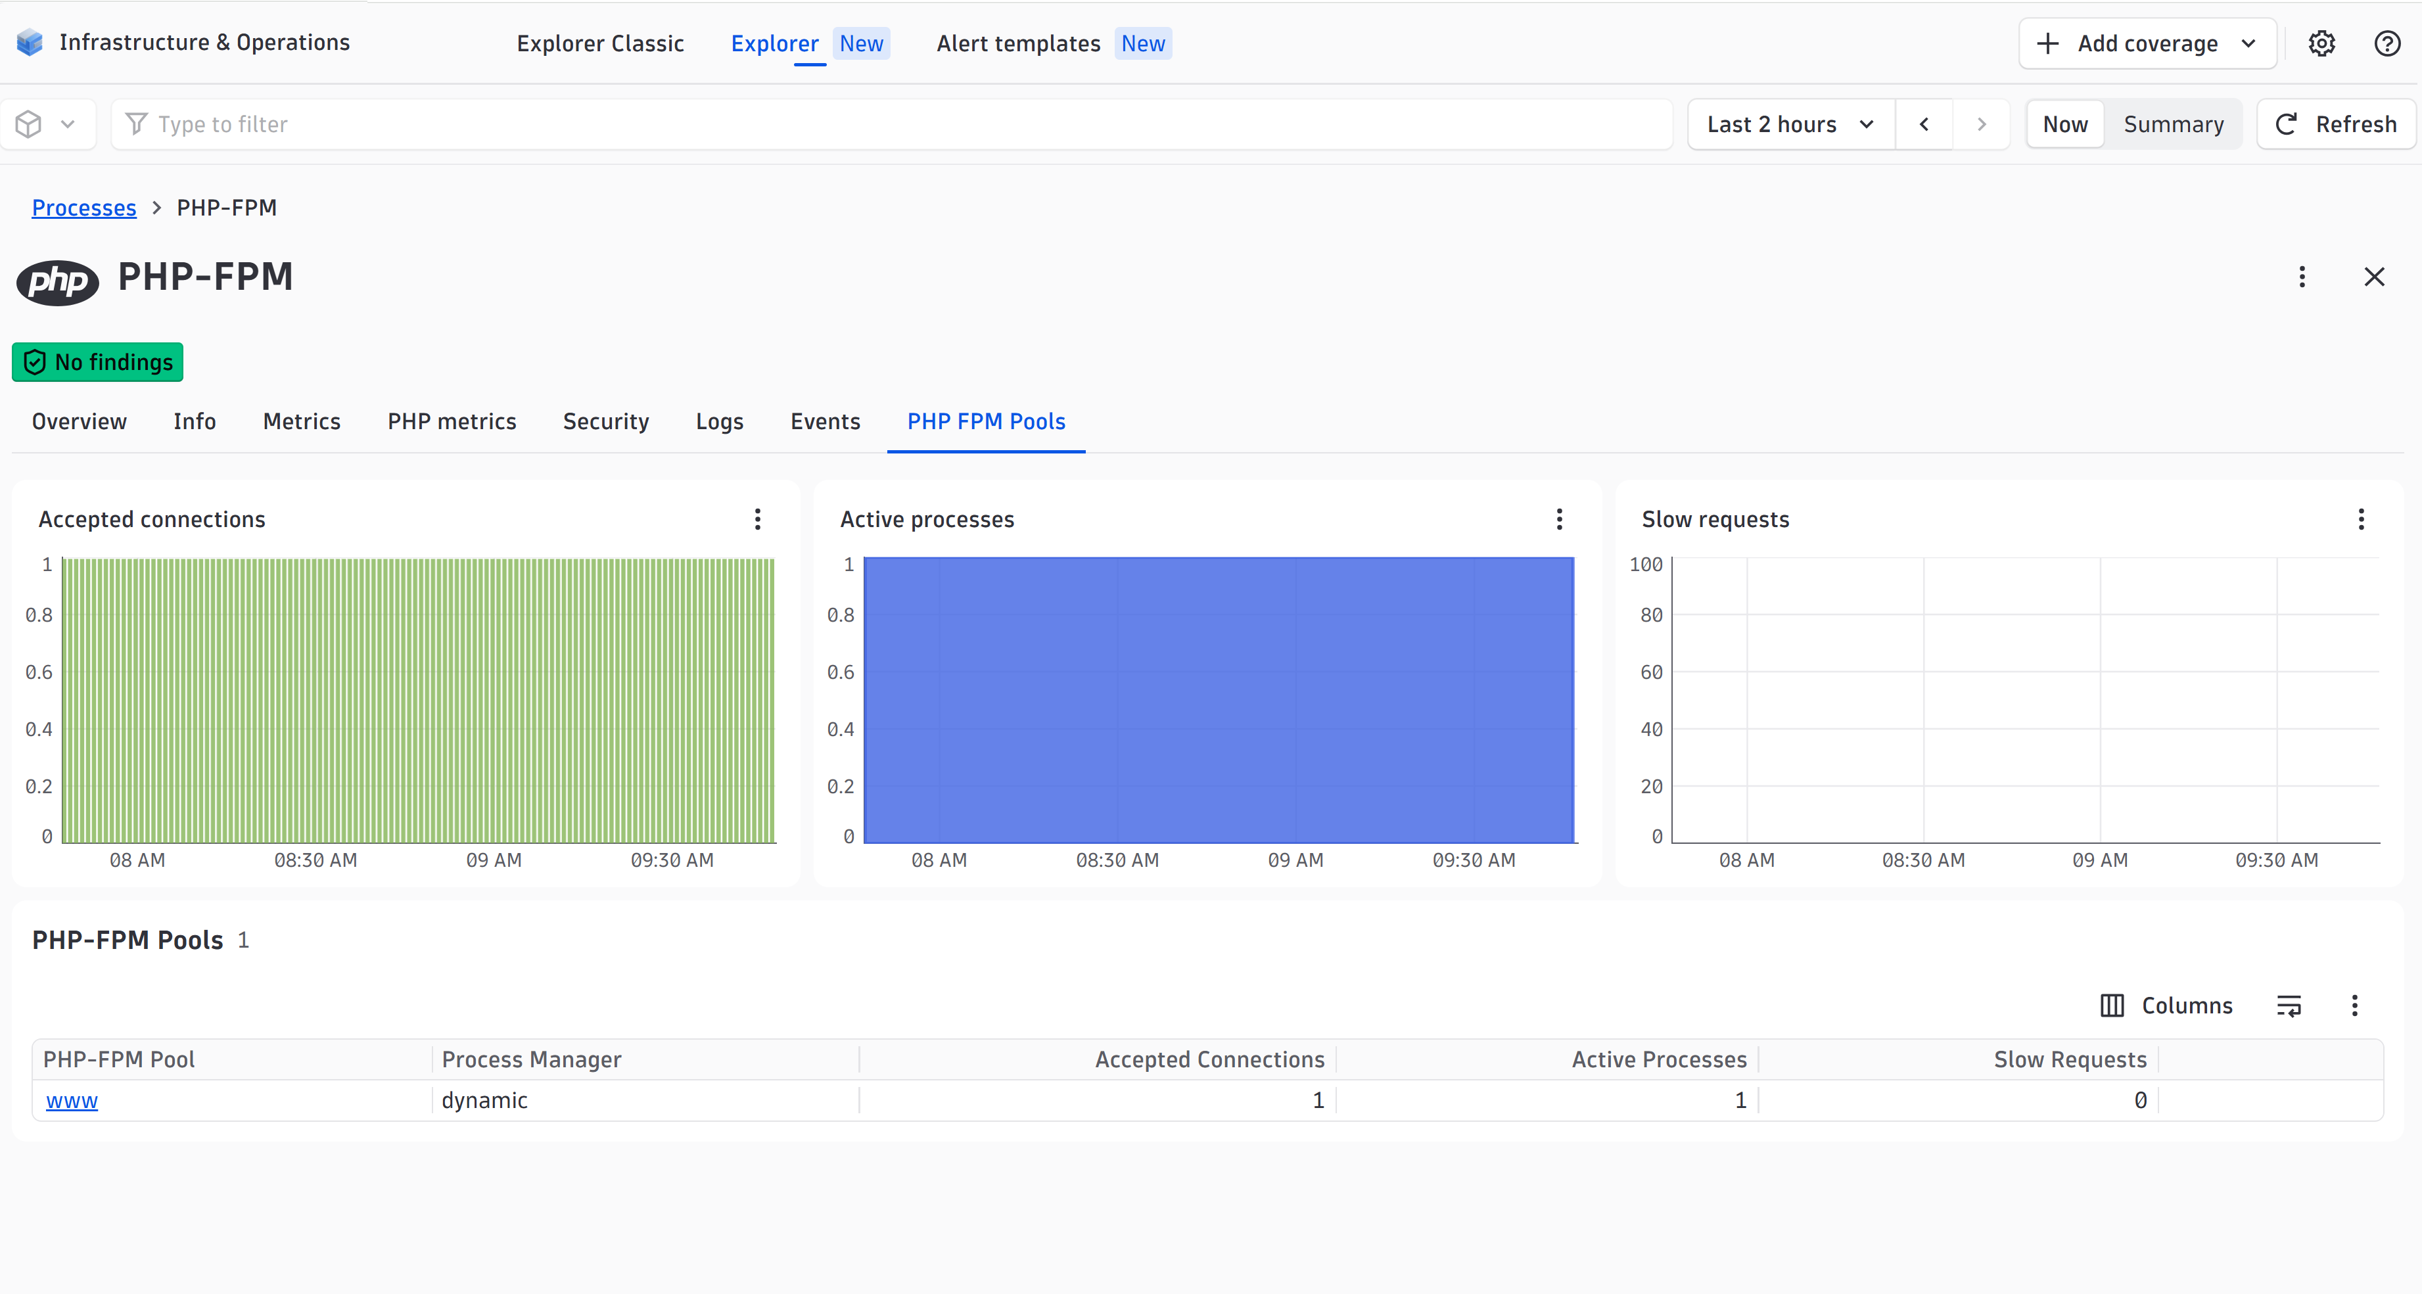The height and width of the screenshot is (1294, 2422).
Task: Sort by PHP-FPM Pool column header
Action: tap(118, 1060)
